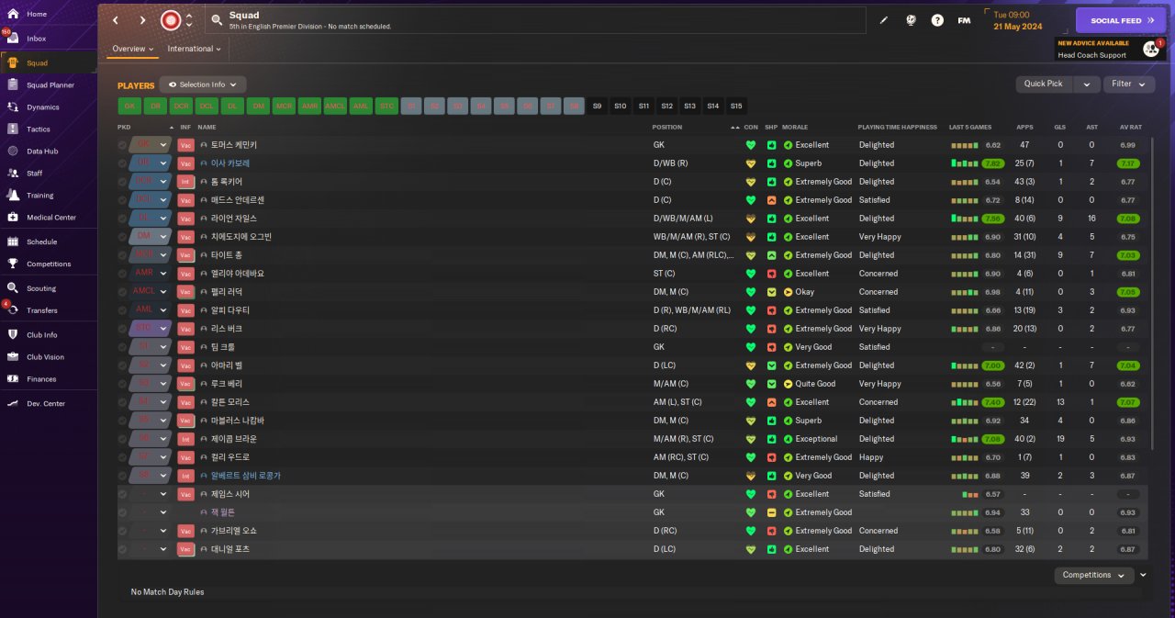Viewport: 1175px width, 618px height.
Task: Open position dropdown for 리스 버크
Action: coord(151,329)
